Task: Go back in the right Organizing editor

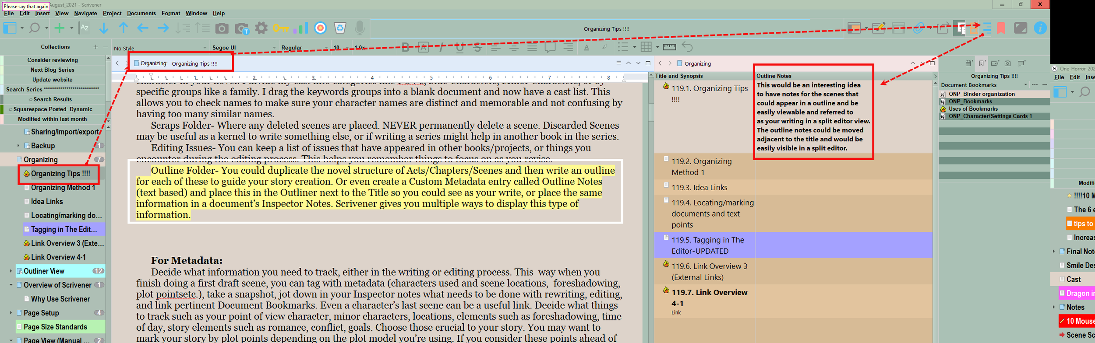Action: (660, 63)
